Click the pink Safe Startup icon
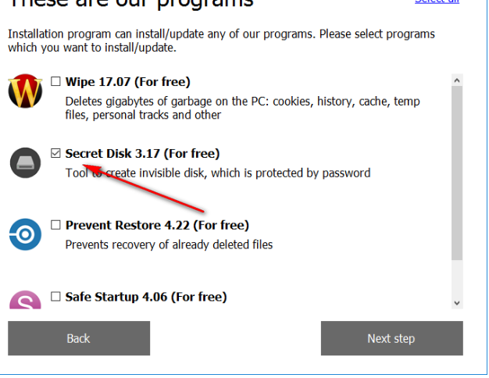The width and height of the screenshot is (489, 378). 25,301
